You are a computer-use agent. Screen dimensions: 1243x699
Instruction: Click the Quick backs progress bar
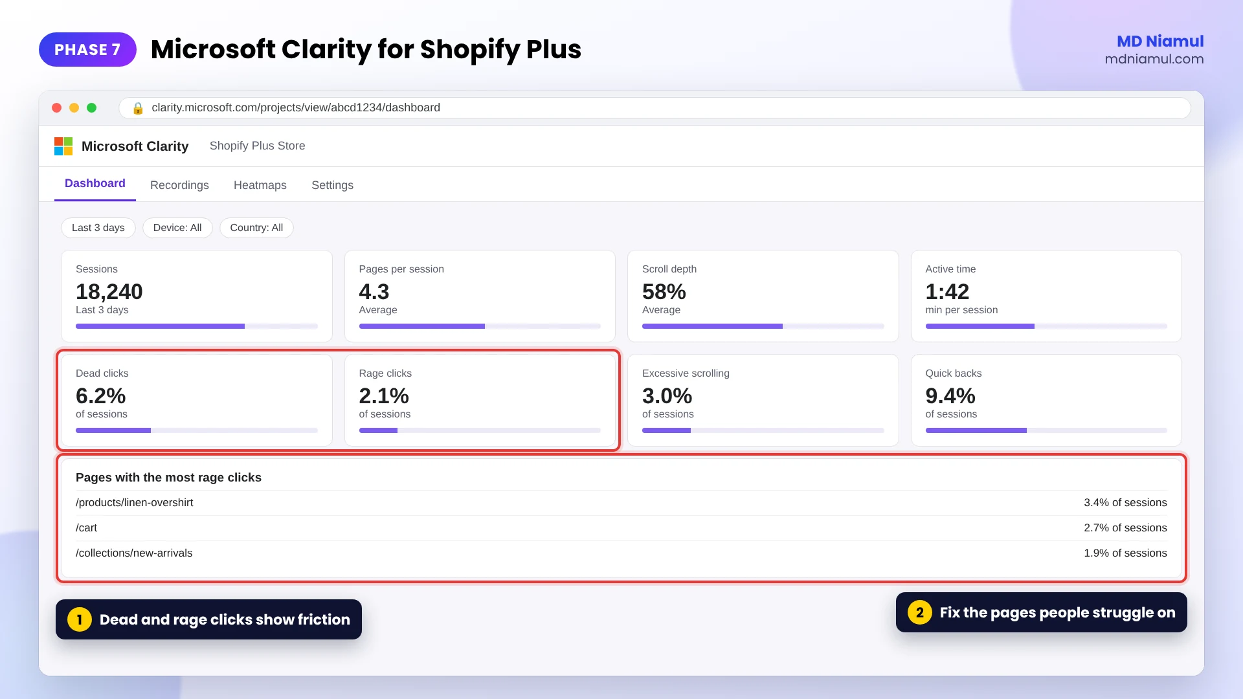[1046, 430]
